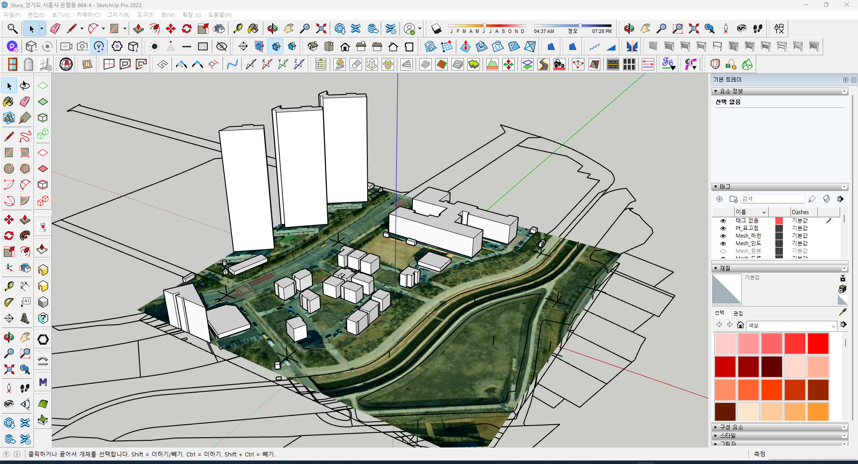Open the account profile dropdown arrow
The height and width of the screenshot is (464, 858).
[420, 29]
